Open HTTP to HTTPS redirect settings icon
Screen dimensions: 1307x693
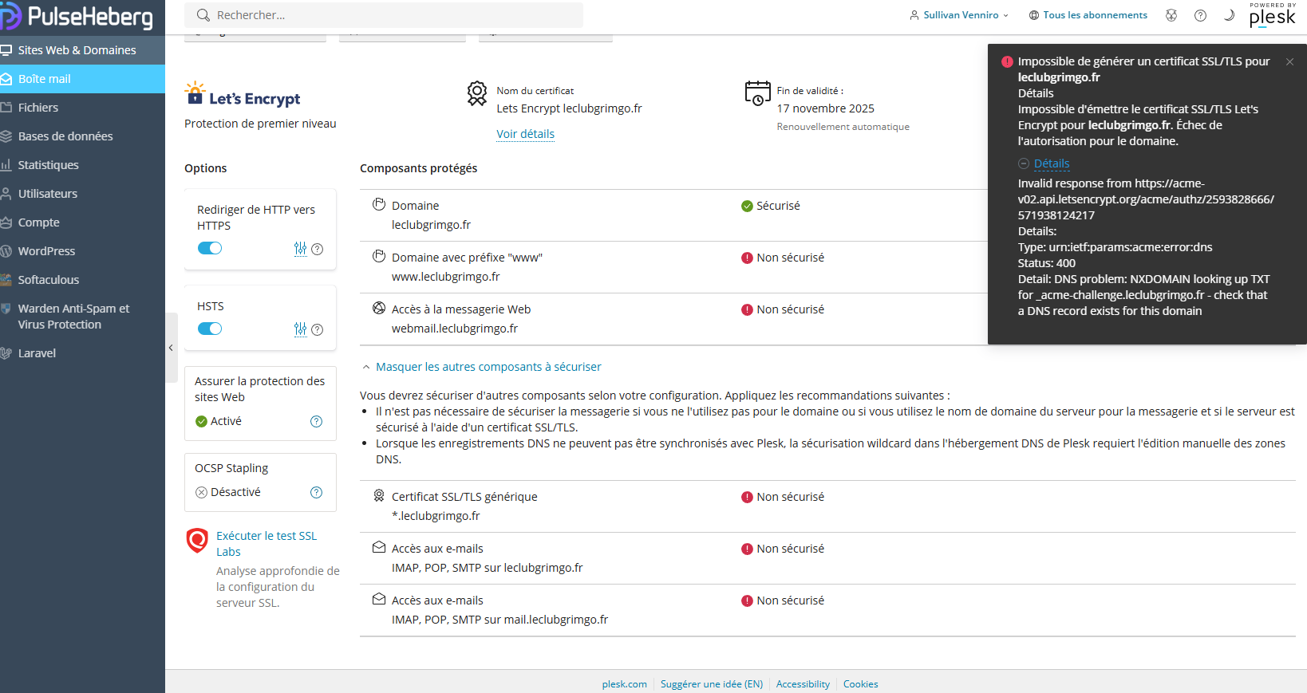point(300,249)
